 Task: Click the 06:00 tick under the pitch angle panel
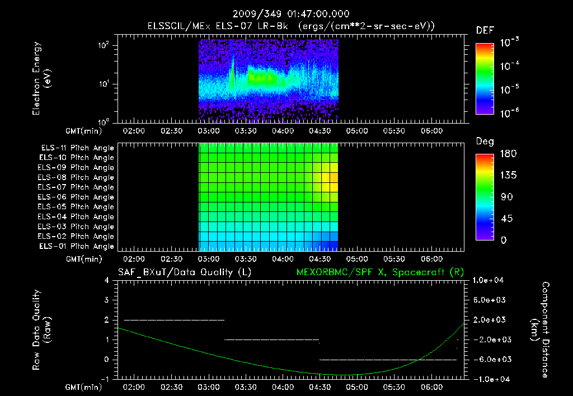[432, 259]
